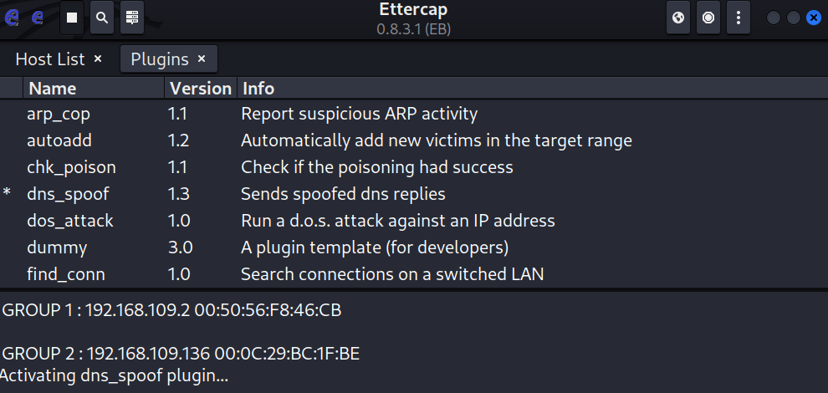Image resolution: width=828 pixels, height=393 pixels.
Task: Select the chk_poison plugin entry
Action: coord(71,167)
